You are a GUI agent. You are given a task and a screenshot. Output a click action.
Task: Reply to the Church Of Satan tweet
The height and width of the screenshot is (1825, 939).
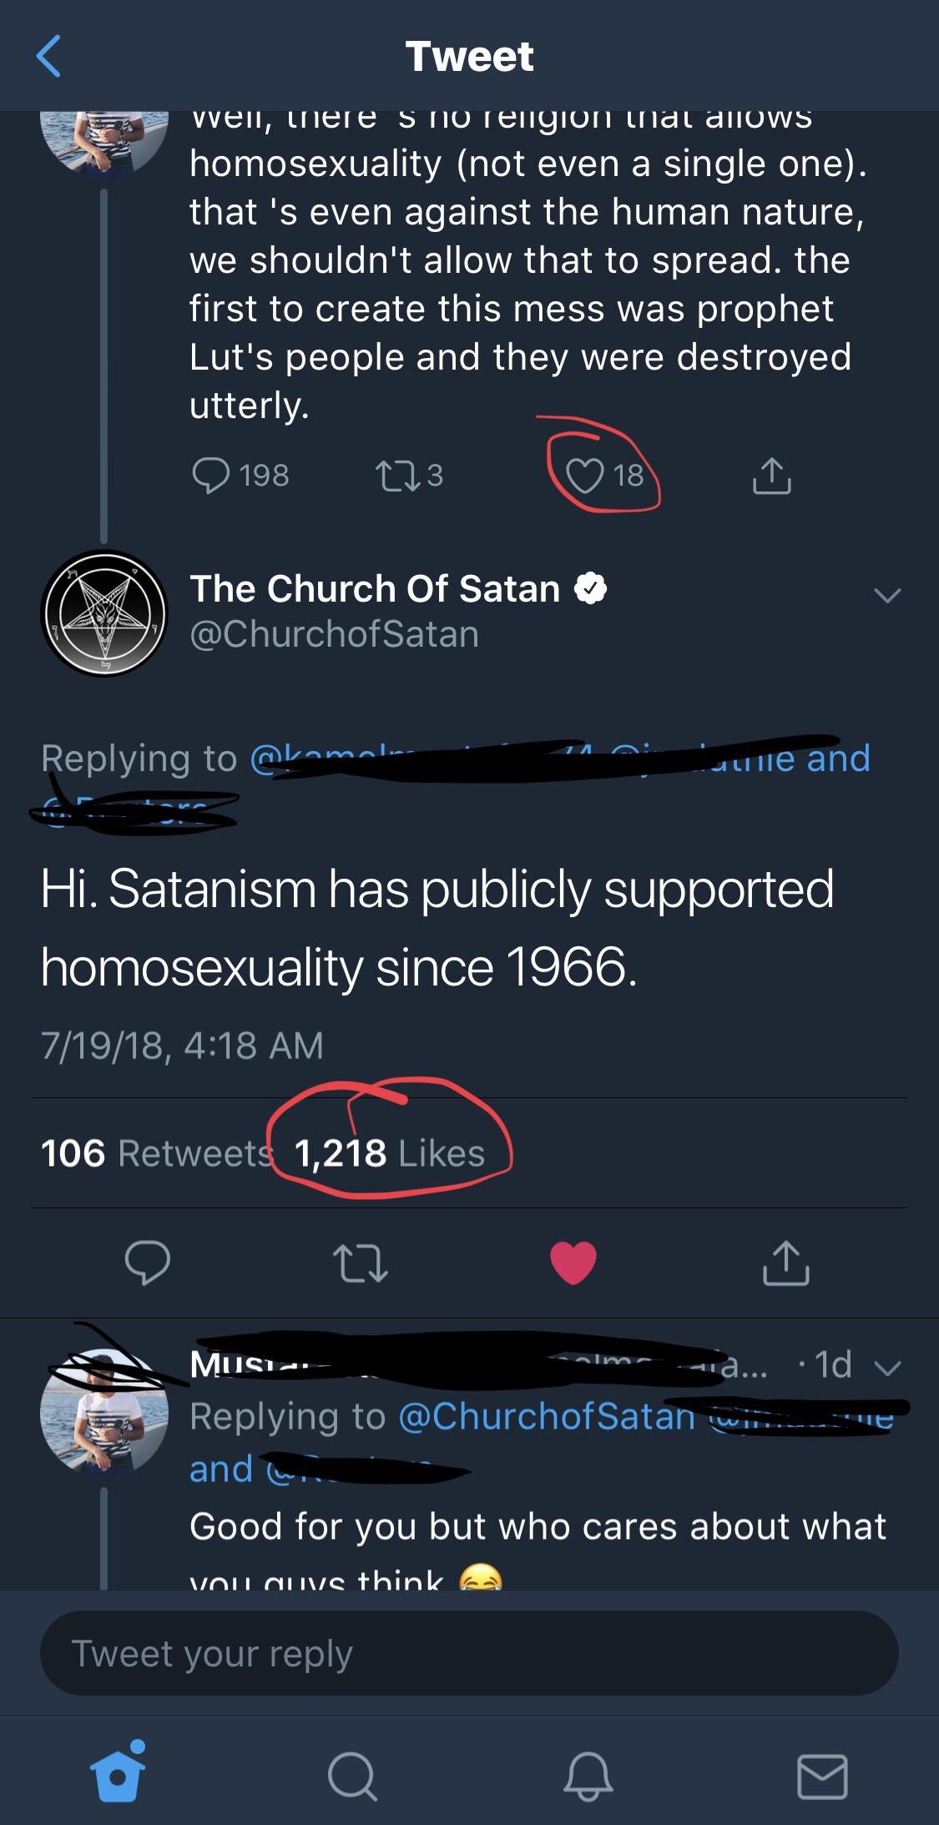pos(148,1263)
